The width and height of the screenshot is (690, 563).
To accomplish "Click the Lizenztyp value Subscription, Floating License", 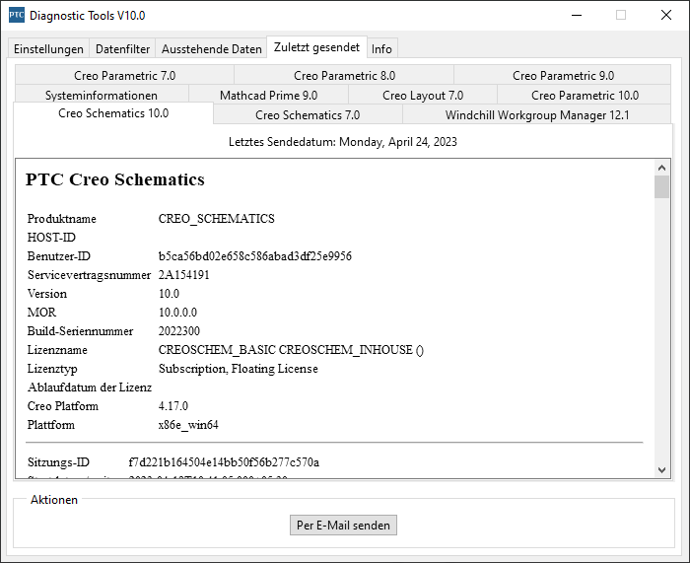I will (239, 369).
